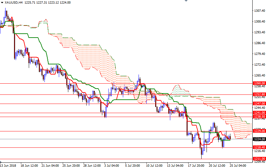
Task: Open the dropdown arrow beside XAUUSD,H4
Action: (2, 3)
